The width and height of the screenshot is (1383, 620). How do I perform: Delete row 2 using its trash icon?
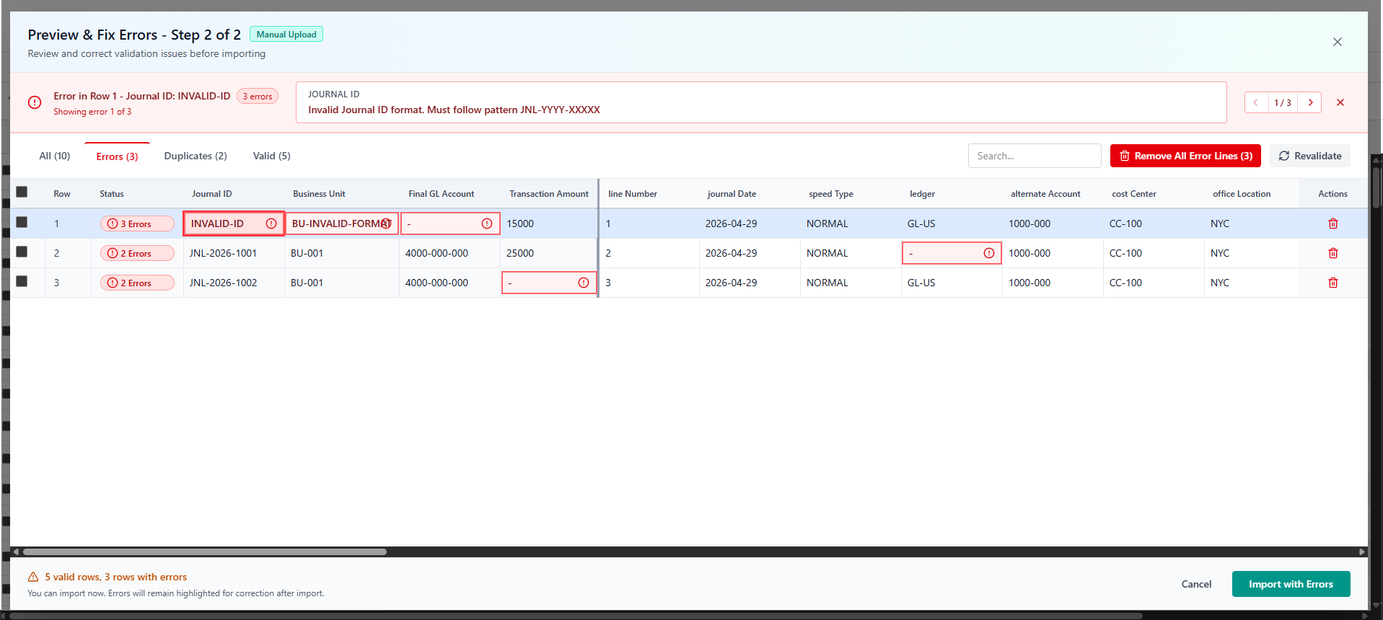1332,253
